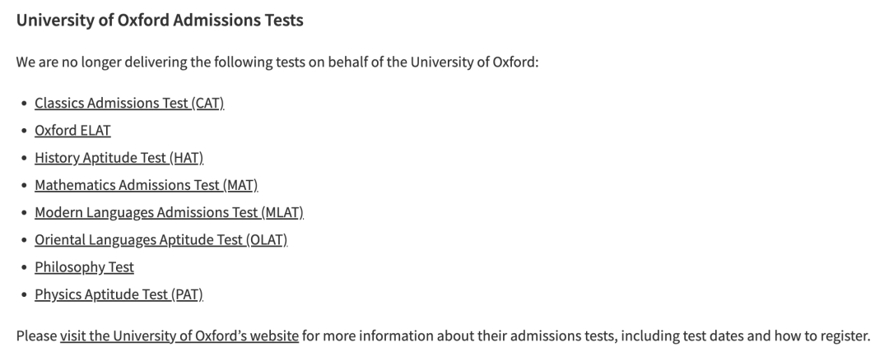Open the Classics Admissions Test (CAT) link
Screen dimensions: 889x361
(x=129, y=103)
